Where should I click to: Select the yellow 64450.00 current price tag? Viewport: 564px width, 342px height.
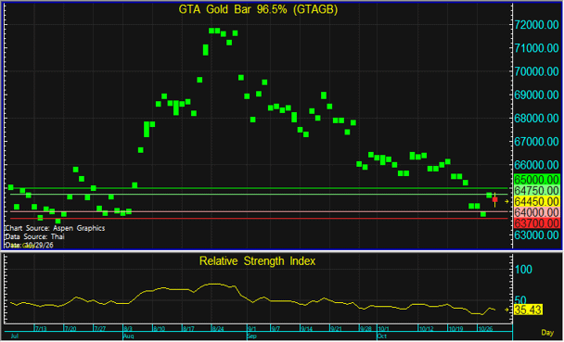(x=537, y=201)
